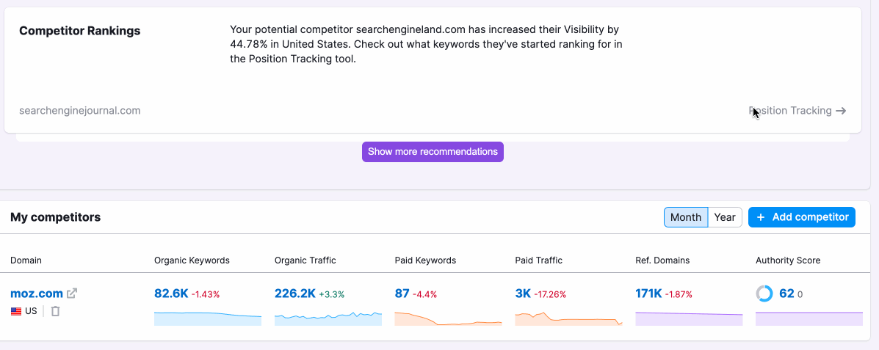Click the trash icon to delete moz.com

(55, 311)
